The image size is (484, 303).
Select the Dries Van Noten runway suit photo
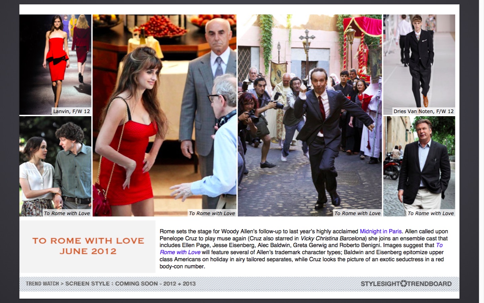pos(419,65)
